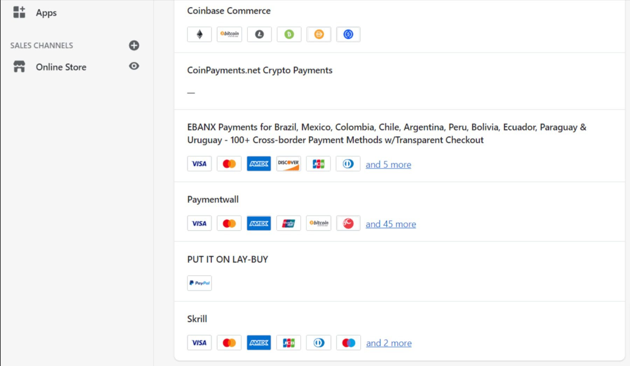Select the Ethereum icon under Coinbase Commerce
Viewport: 630px width, 366px height.
pos(199,34)
